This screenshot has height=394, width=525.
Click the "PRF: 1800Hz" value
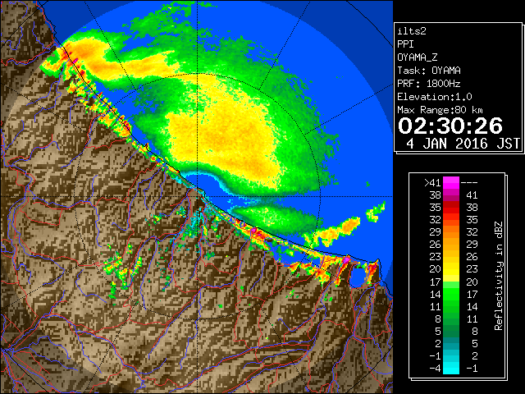coord(429,84)
